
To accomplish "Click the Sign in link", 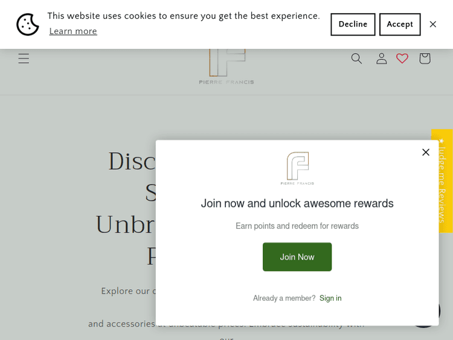I will (x=330, y=298).
